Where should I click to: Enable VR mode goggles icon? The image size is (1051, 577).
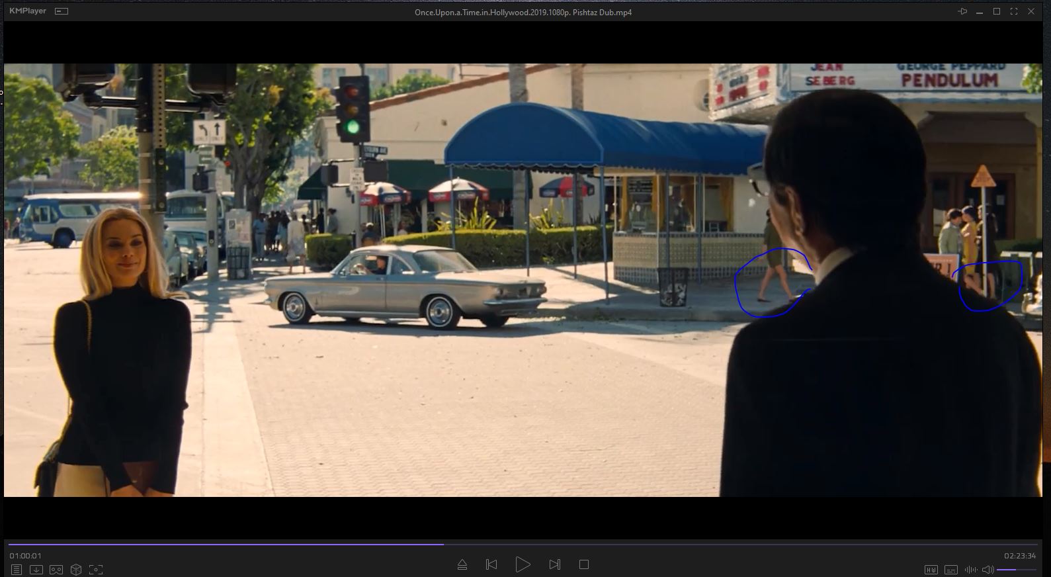tap(56, 570)
